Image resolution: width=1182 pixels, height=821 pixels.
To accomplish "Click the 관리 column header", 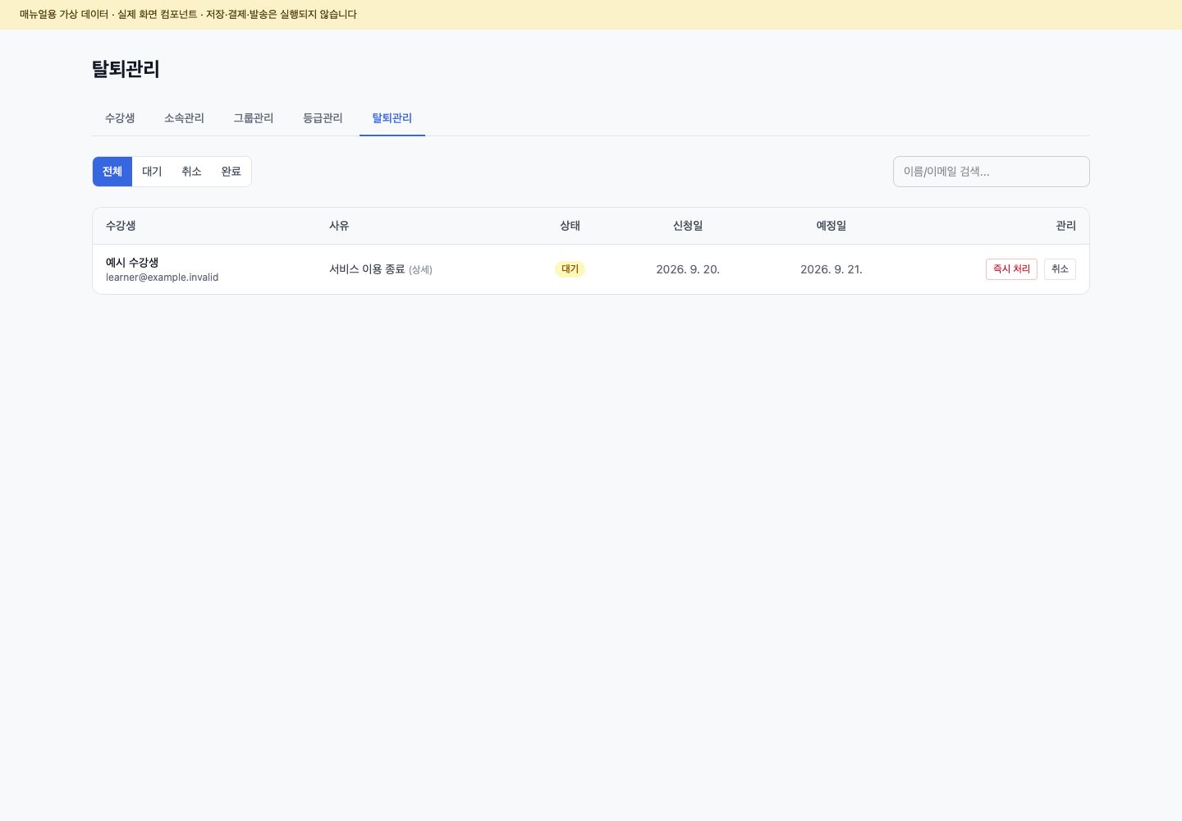I will (1065, 226).
